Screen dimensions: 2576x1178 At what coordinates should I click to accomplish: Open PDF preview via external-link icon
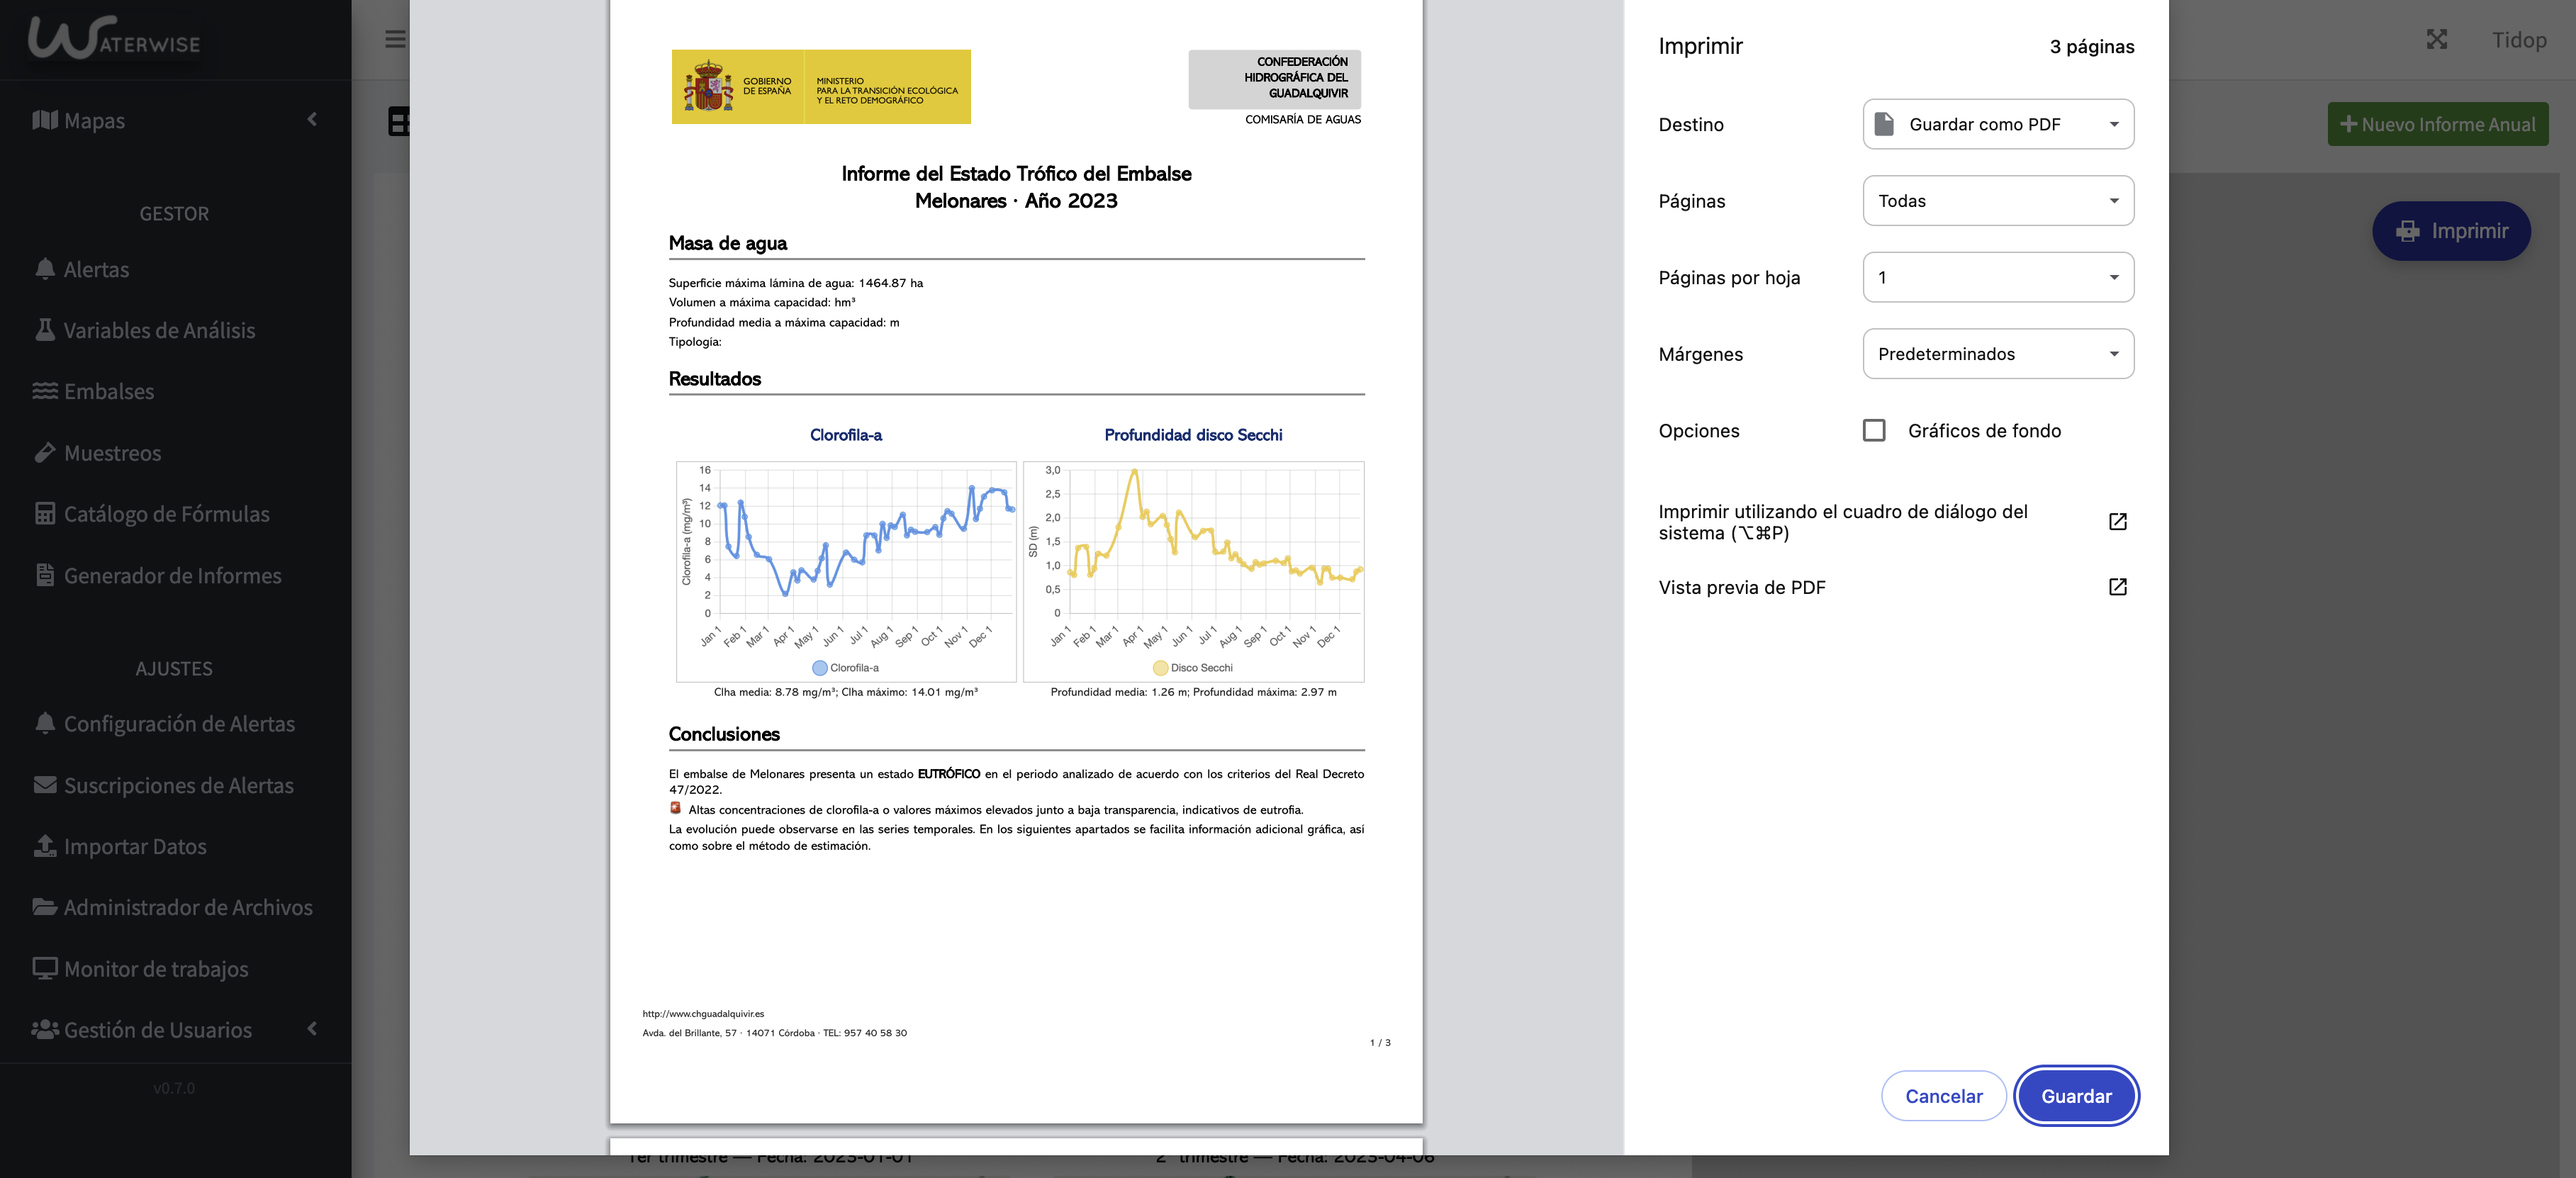tap(2118, 587)
